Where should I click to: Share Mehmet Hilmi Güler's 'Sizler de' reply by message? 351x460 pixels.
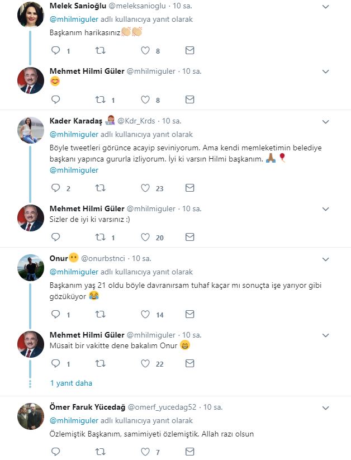[189, 238]
